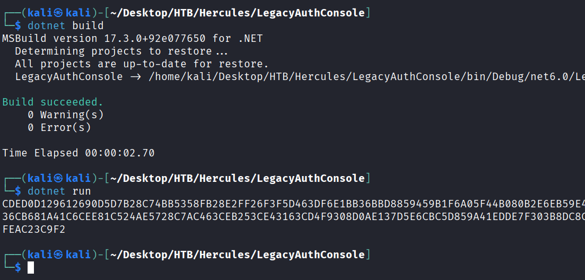Click the "Determining projects to restore" line
This screenshot has width=585, height=280.
(x=121, y=51)
